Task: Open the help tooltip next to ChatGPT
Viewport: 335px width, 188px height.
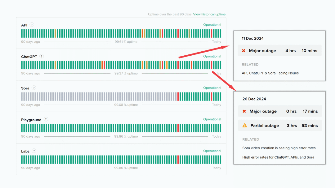Action: pos(42,56)
